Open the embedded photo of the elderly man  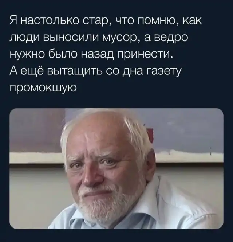coord(116,168)
